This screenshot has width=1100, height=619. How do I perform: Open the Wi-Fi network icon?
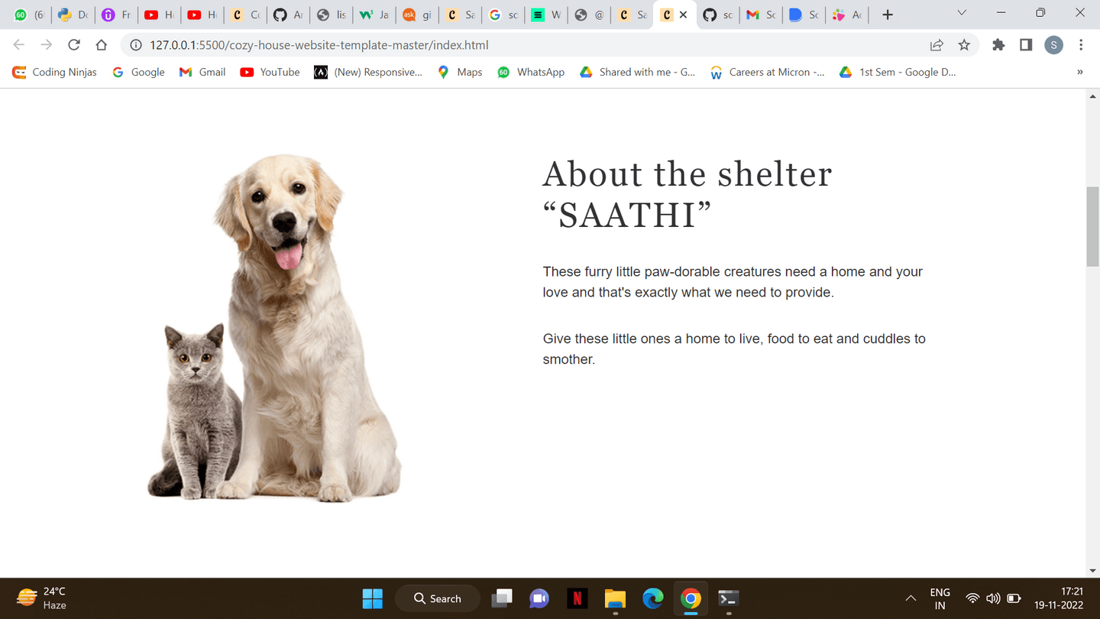click(972, 598)
